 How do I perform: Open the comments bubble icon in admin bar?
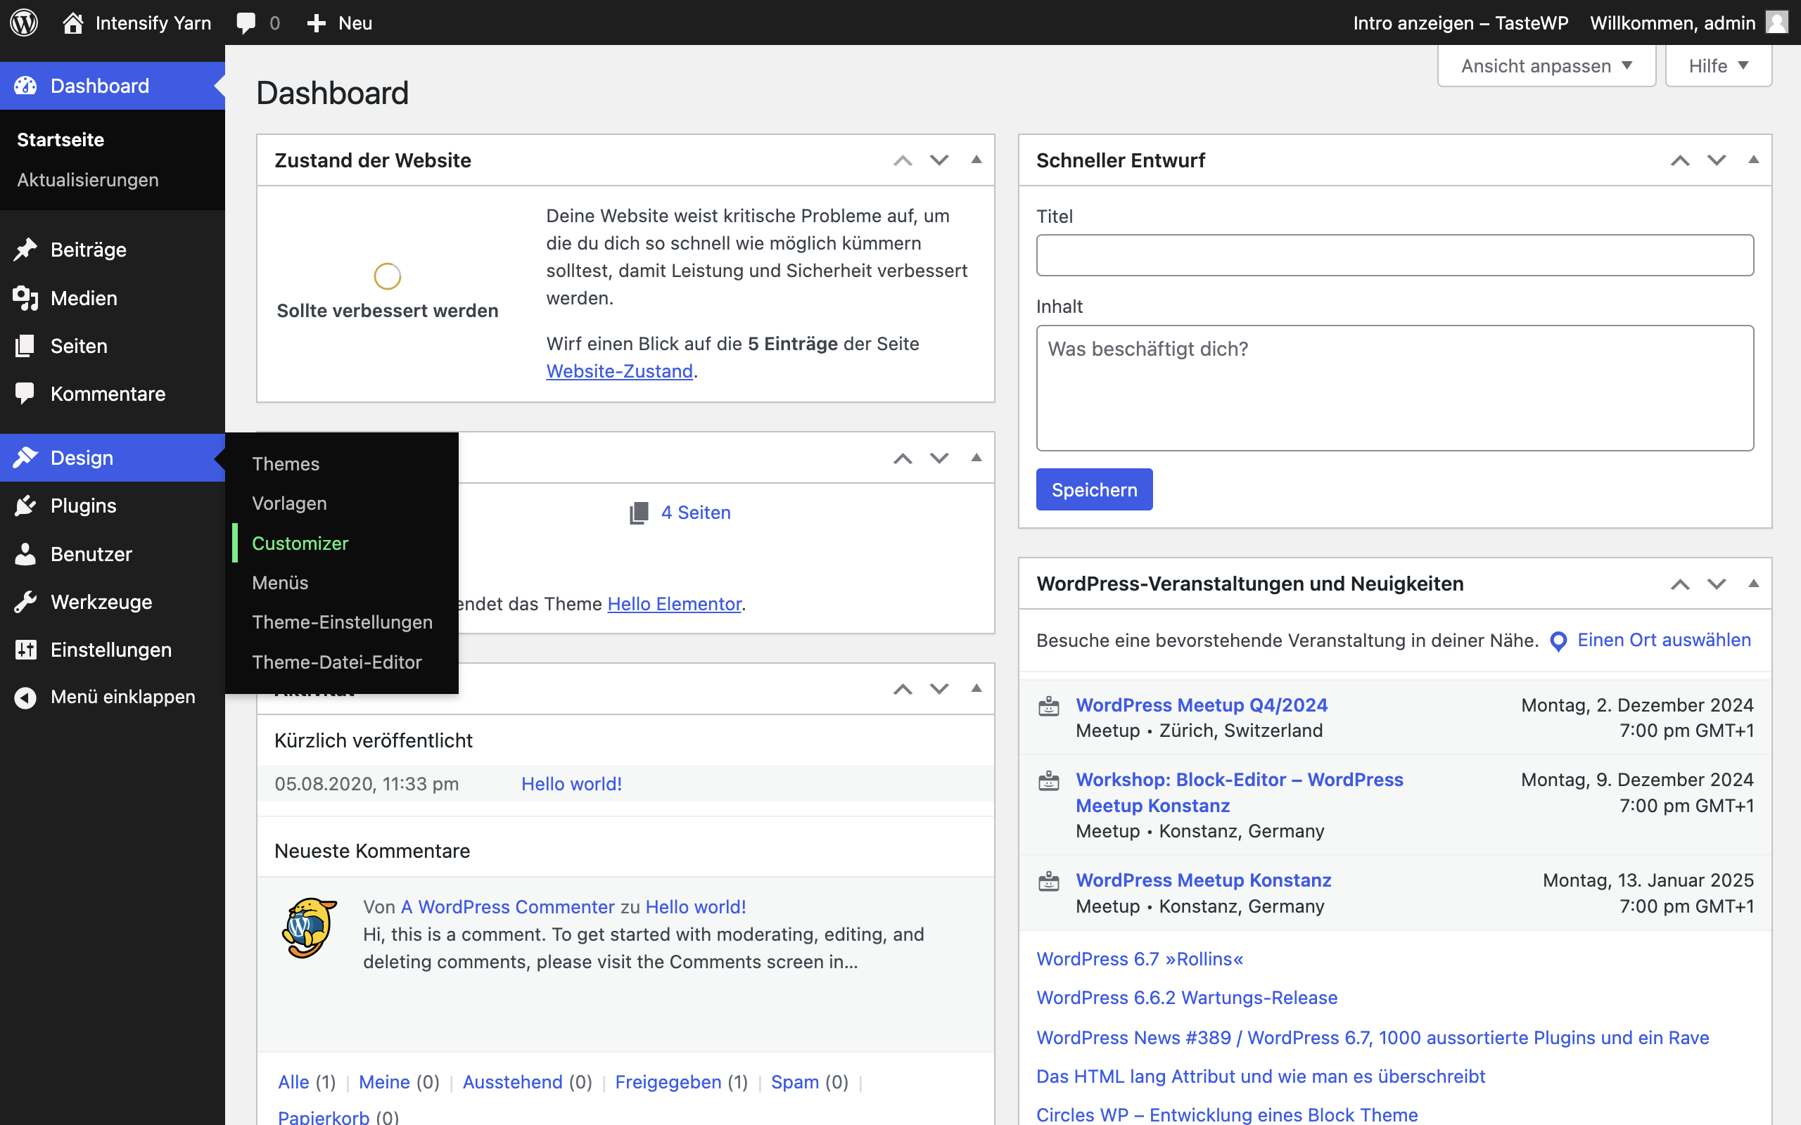click(246, 22)
